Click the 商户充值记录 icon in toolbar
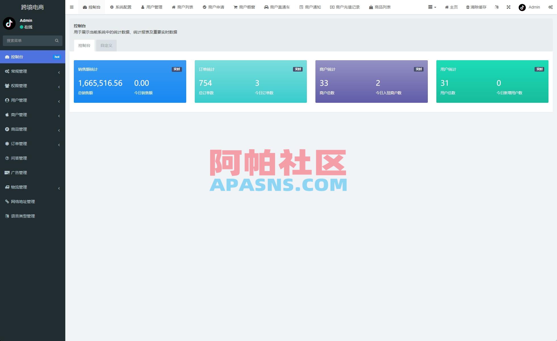This screenshot has width=557, height=341. point(332,7)
